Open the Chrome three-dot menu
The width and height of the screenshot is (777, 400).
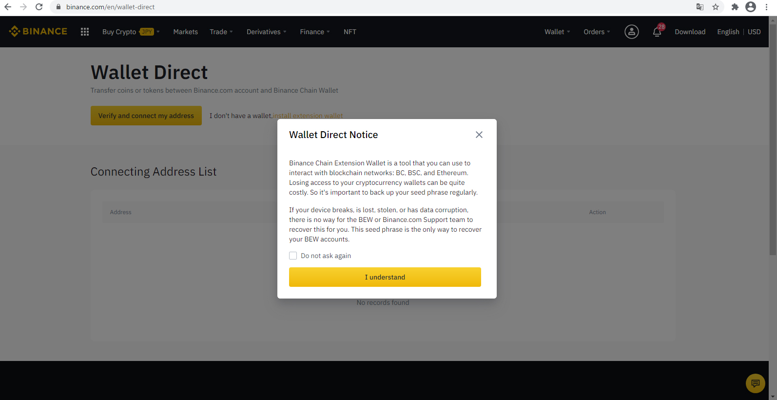click(x=767, y=7)
